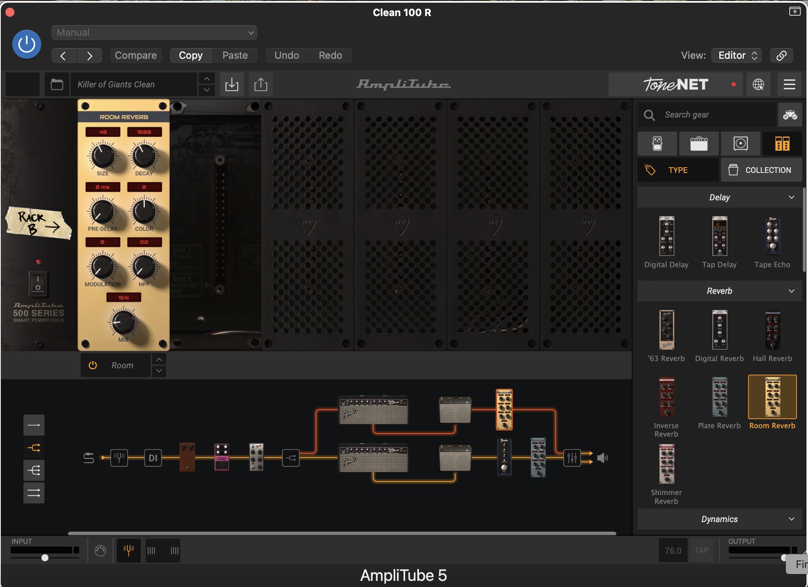Open the preset browser folder icon

click(57, 84)
